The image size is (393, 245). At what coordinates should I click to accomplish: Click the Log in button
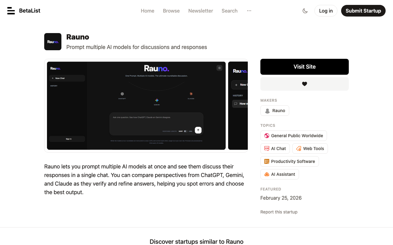coord(326,11)
